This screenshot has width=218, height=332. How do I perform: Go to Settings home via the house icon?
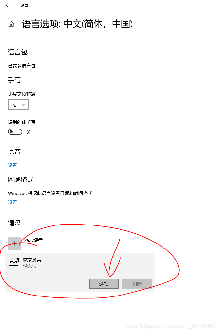(11, 24)
